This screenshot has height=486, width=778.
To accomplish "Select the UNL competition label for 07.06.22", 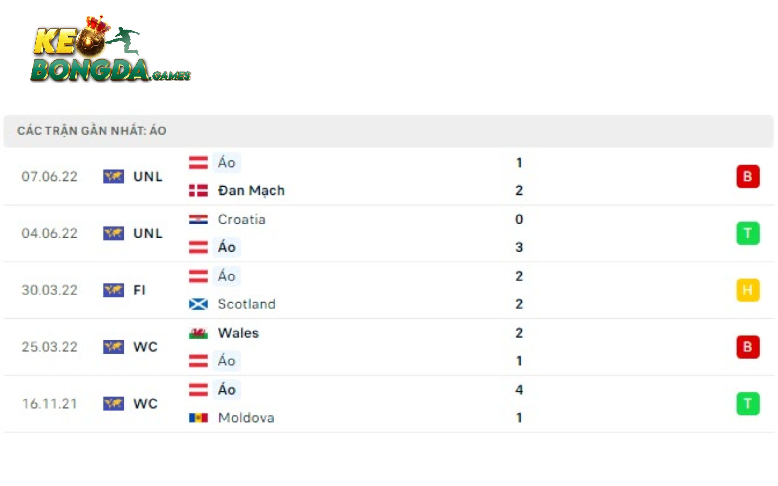I will [148, 177].
